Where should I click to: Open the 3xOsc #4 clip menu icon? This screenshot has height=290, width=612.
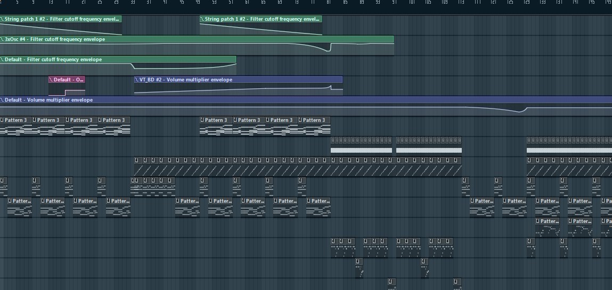(2, 39)
